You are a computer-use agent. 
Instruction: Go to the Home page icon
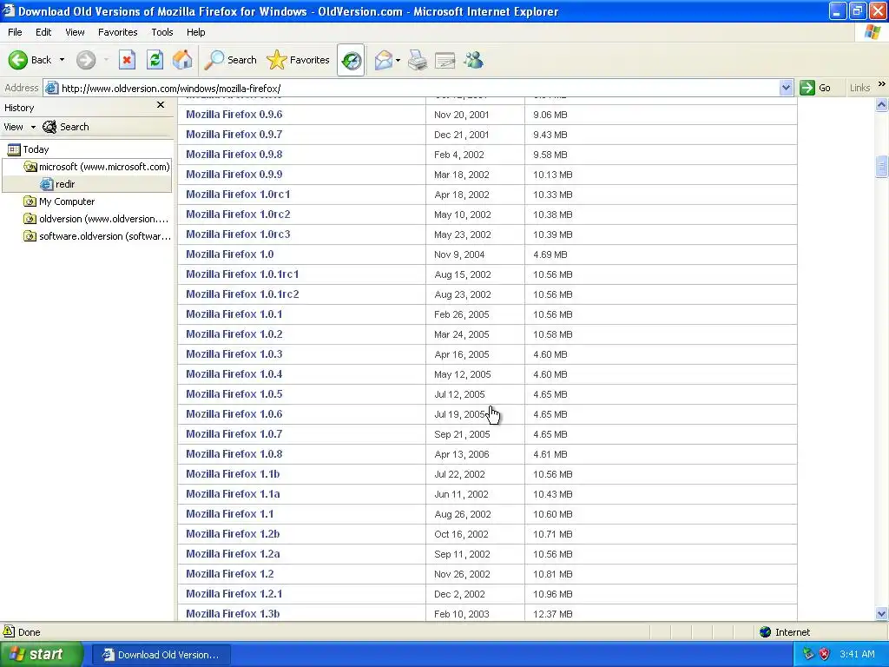pyautogui.click(x=182, y=60)
